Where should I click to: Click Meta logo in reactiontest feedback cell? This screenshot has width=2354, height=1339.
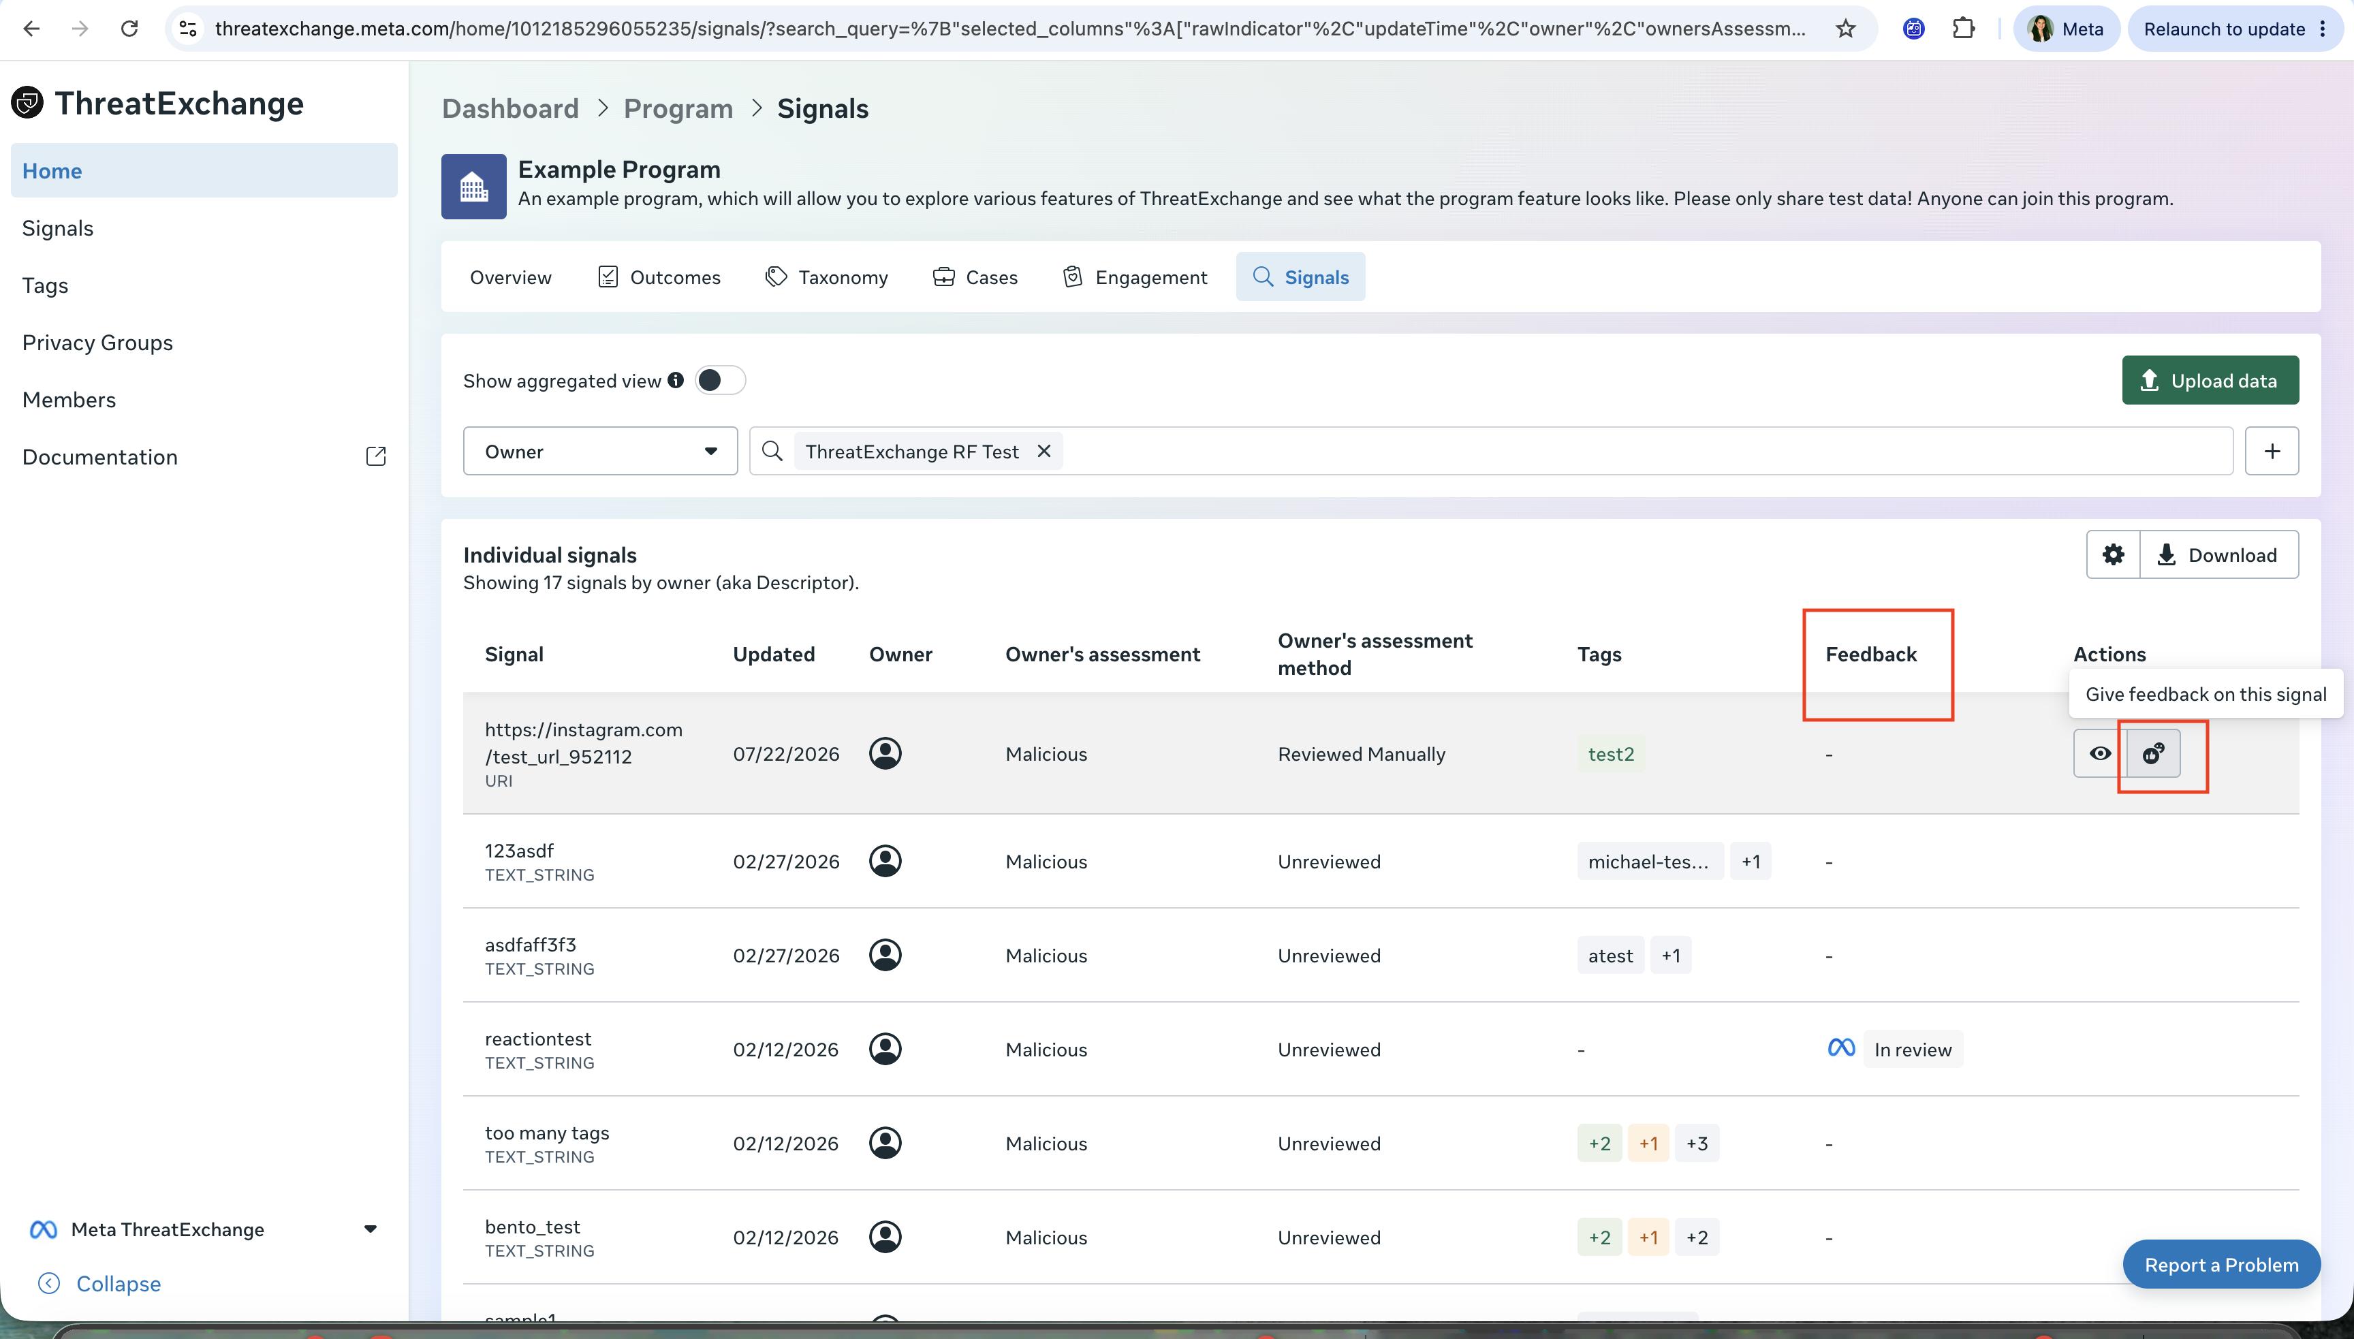pyautogui.click(x=1842, y=1047)
